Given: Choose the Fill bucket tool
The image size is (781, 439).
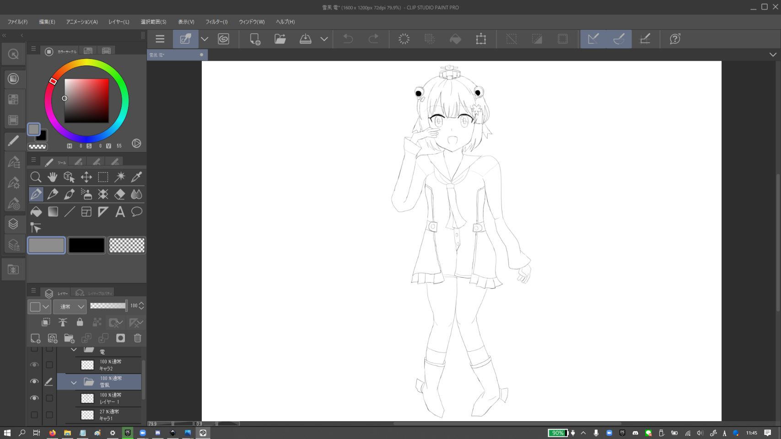Looking at the screenshot, I should (36, 212).
